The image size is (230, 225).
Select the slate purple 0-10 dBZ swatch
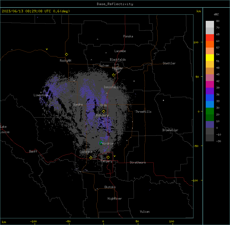pos(210,125)
